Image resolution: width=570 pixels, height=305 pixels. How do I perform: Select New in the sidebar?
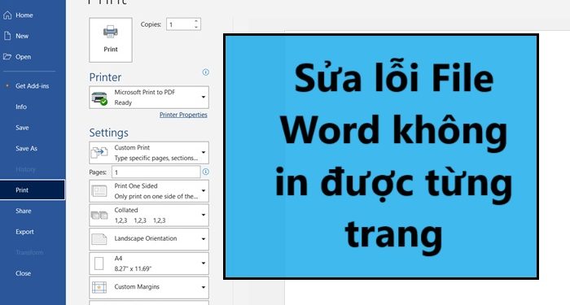pos(22,36)
